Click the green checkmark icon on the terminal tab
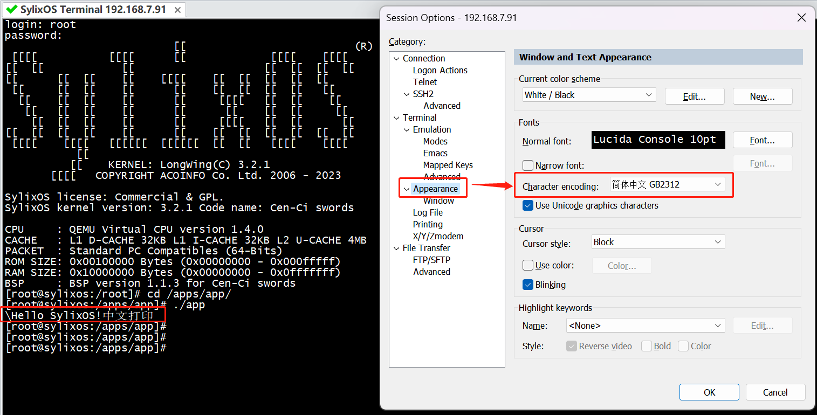Screen dimensions: 817x415 click(11, 10)
